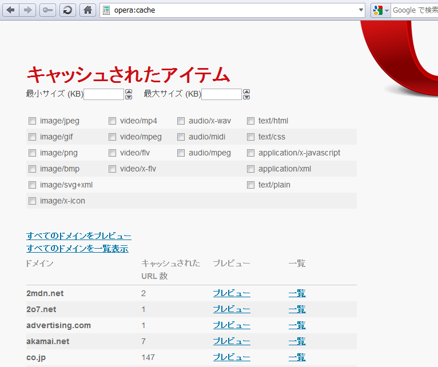This screenshot has width=438, height=367.
Task: Click the ドメイン column header
Action: [x=39, y=264]
